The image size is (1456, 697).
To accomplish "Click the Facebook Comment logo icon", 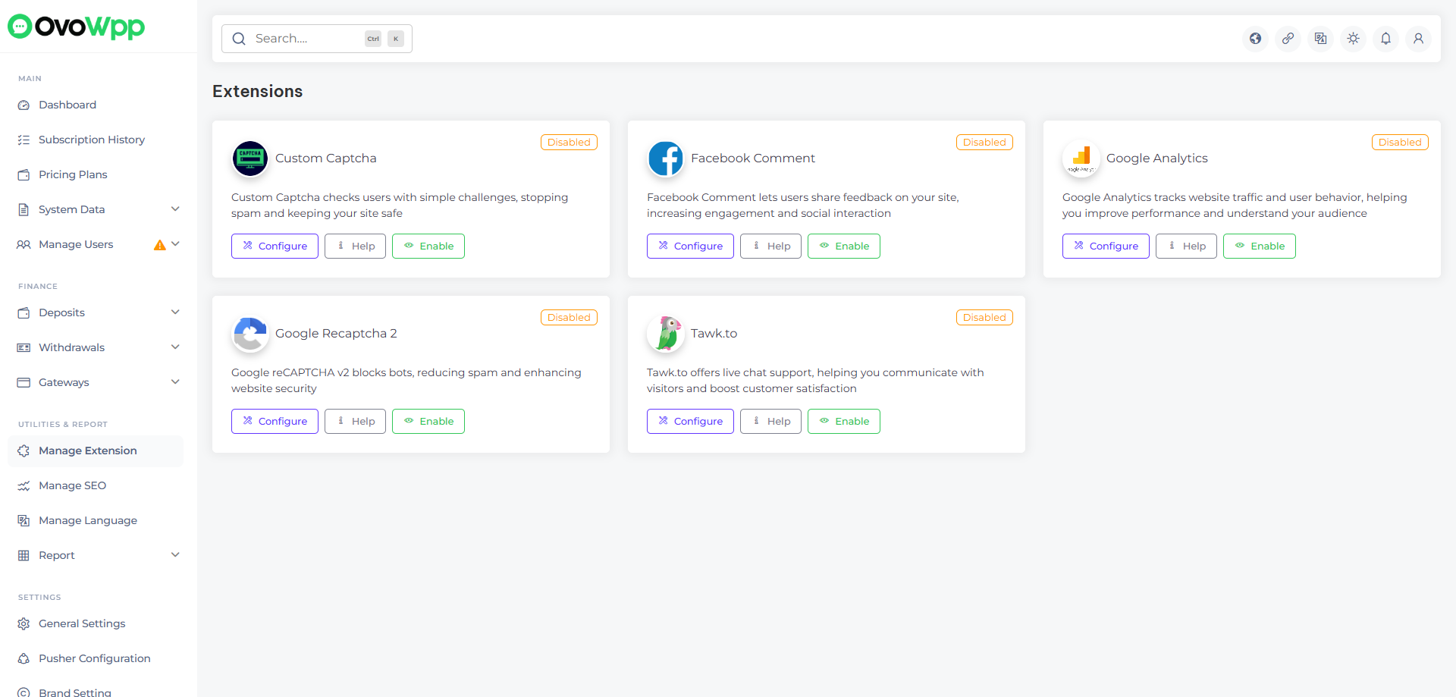I will tap(667, 159).
